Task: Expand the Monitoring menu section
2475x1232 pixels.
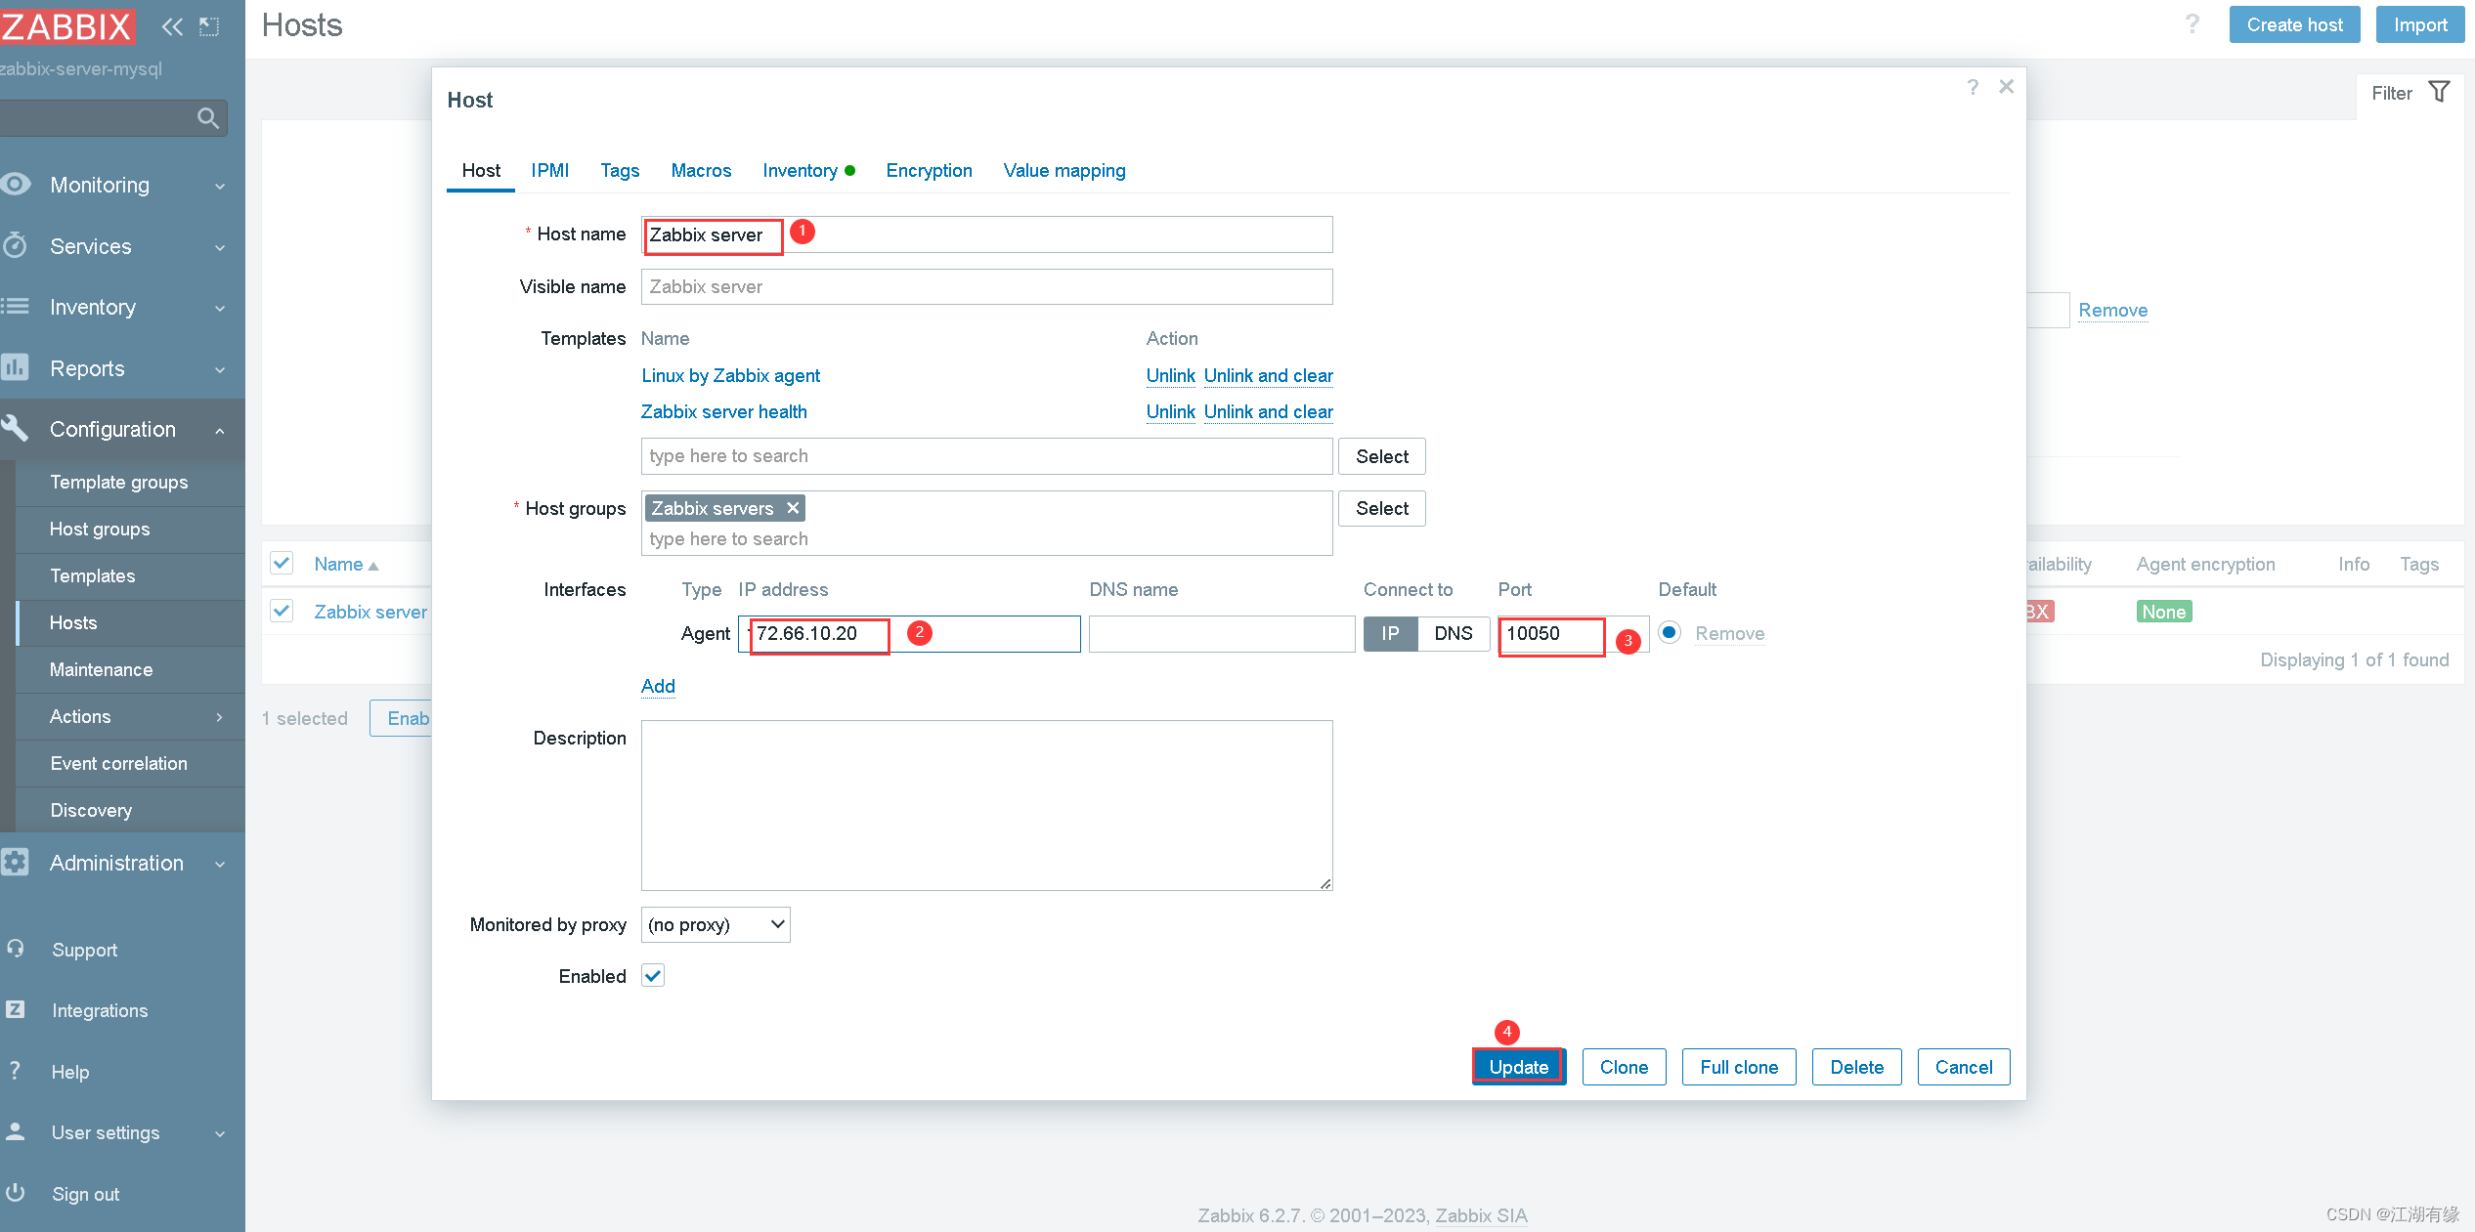Action: pyautogui.click(x=220, y=186)
